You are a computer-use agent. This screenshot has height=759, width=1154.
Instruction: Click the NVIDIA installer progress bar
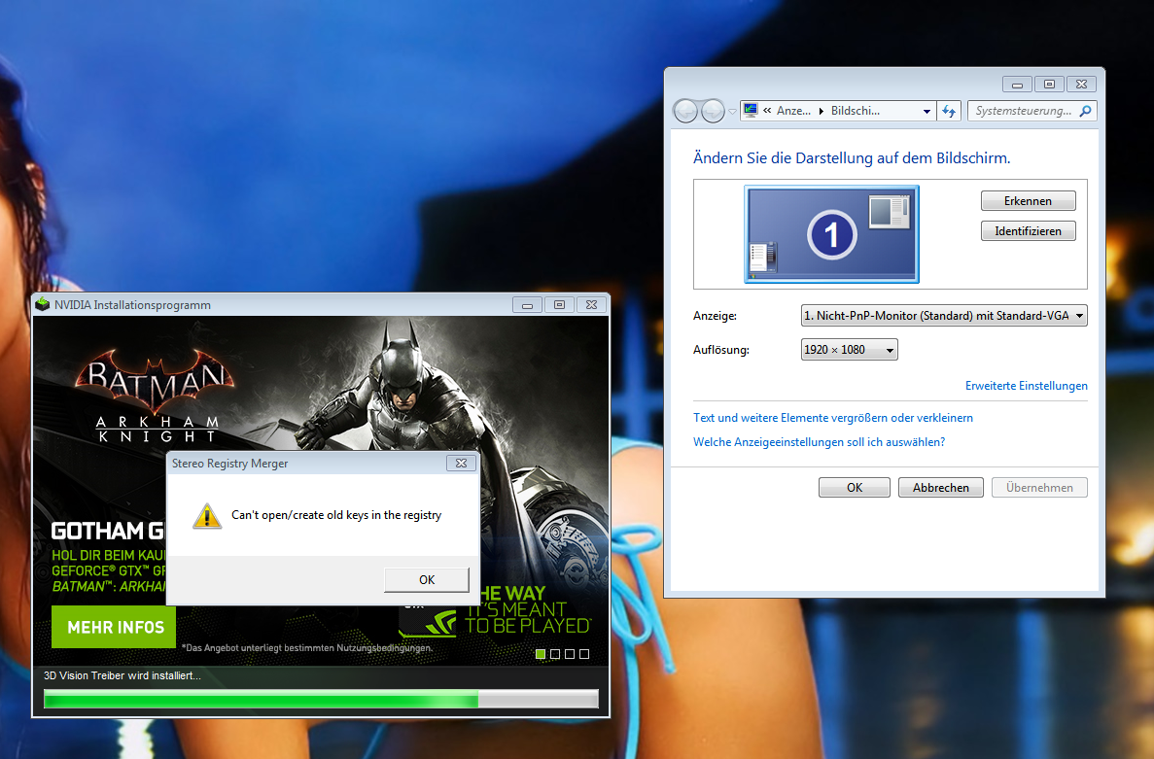(x=321, y=699)
